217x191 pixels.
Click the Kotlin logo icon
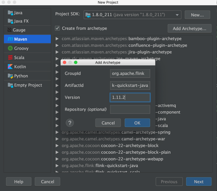point(10,67)
